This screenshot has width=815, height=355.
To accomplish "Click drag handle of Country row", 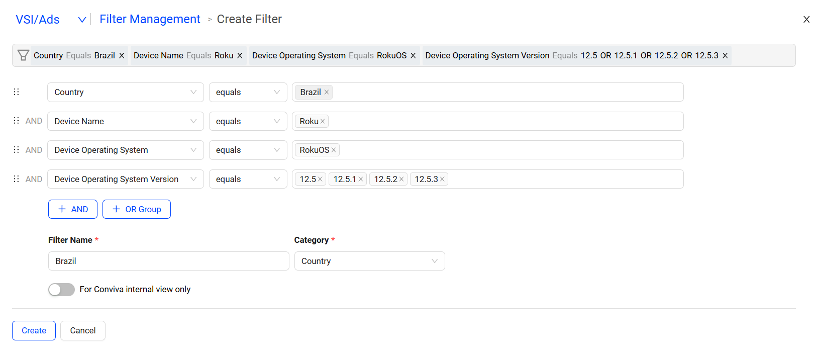I will (17, 92).
